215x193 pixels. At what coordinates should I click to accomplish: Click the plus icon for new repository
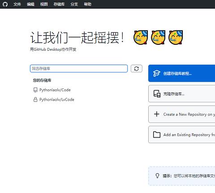(157, 114)
